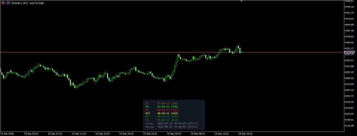Click the M5 countdown row 00:04:51

point(162,117)
